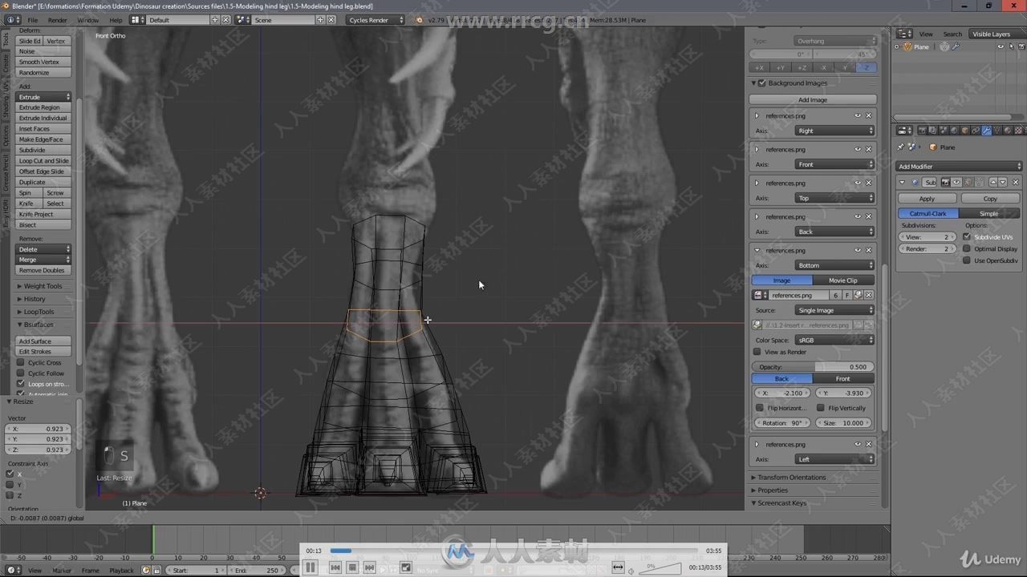
Task: Open Outliner Search menu
Action: [952, 34]
